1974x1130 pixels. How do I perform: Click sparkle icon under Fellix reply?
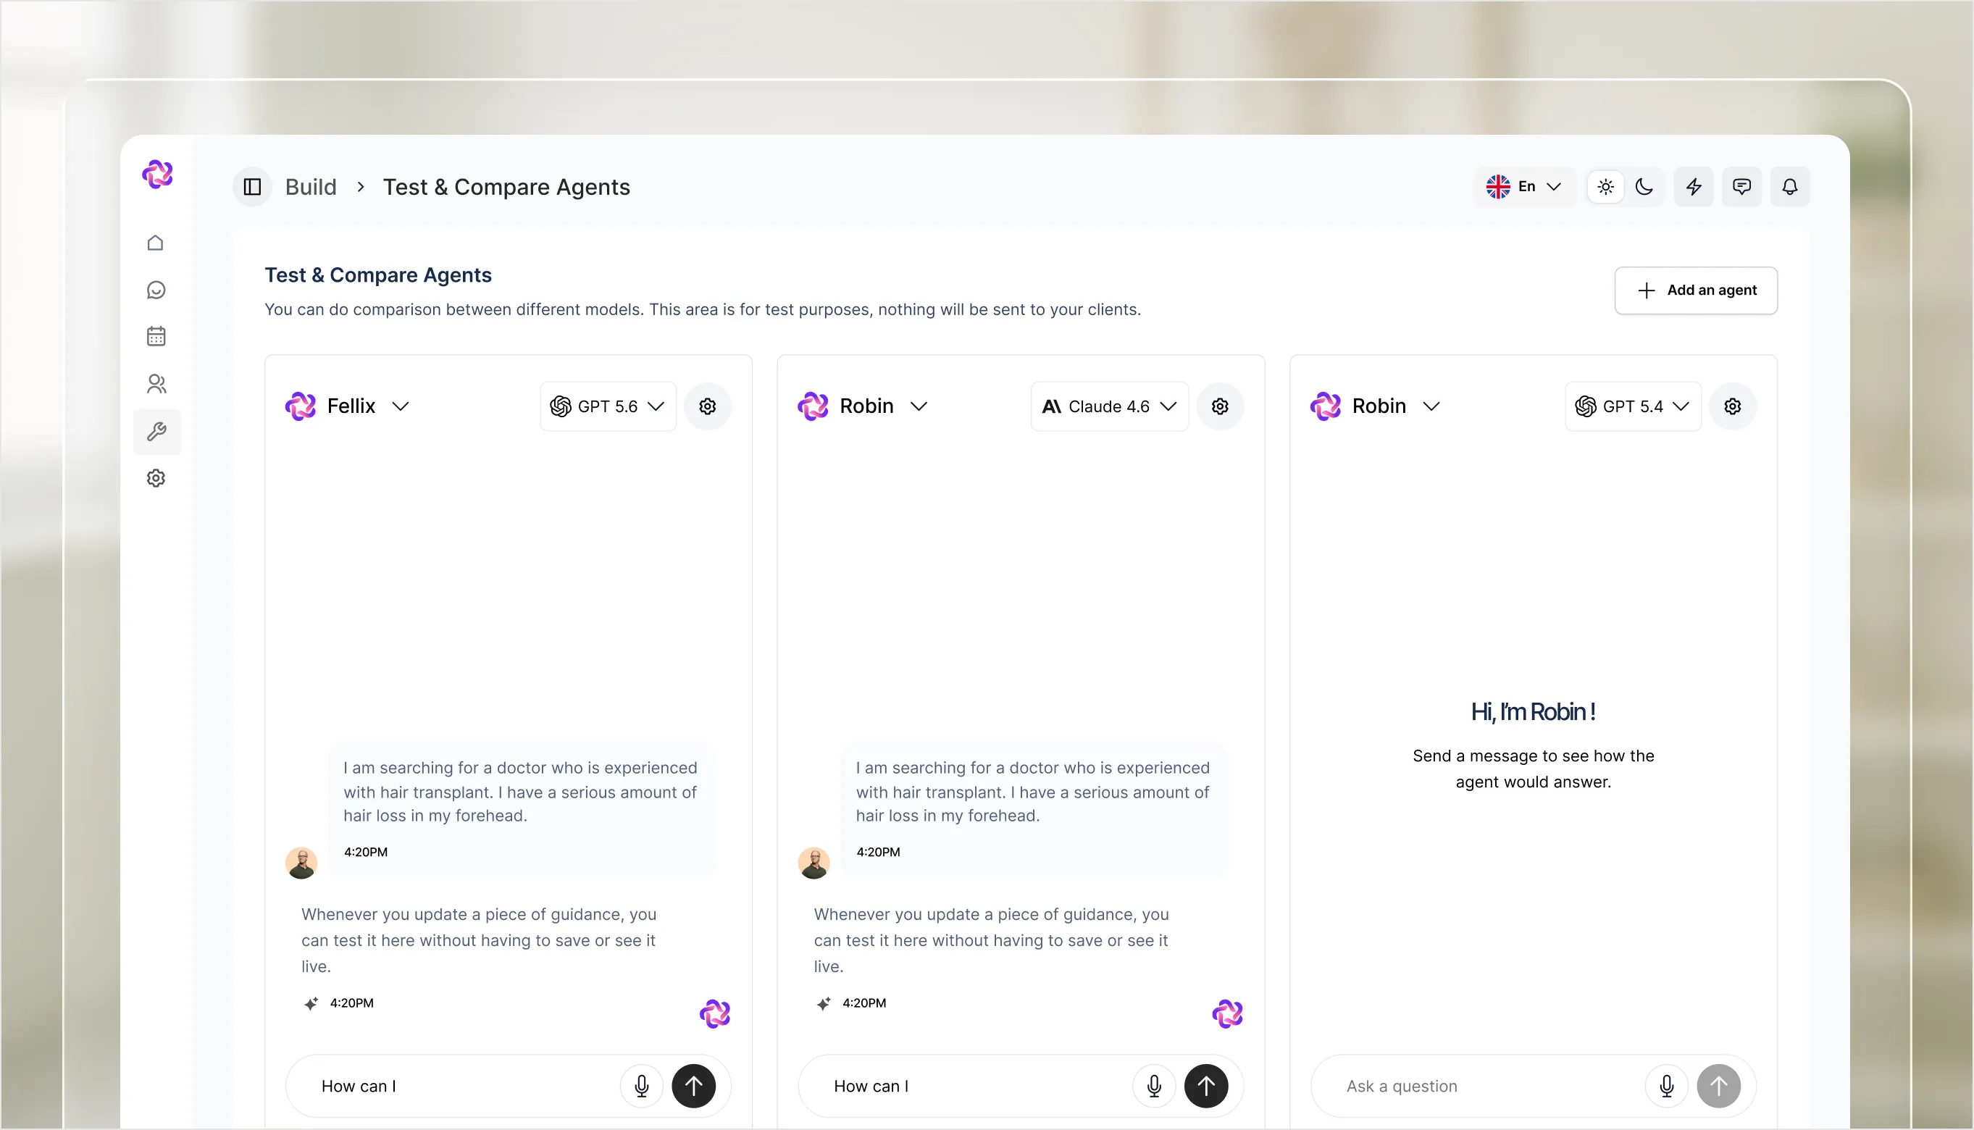click(311, 1003)
